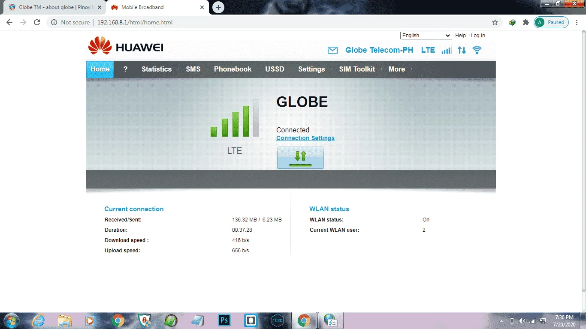Open a new browser tab
This screenshot has width=586, height=329.
(218, 7)
